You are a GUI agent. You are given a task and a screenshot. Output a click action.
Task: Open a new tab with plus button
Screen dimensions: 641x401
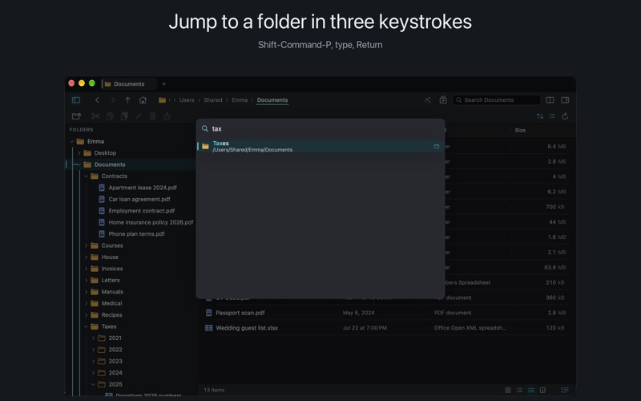[x=164, y=84]
